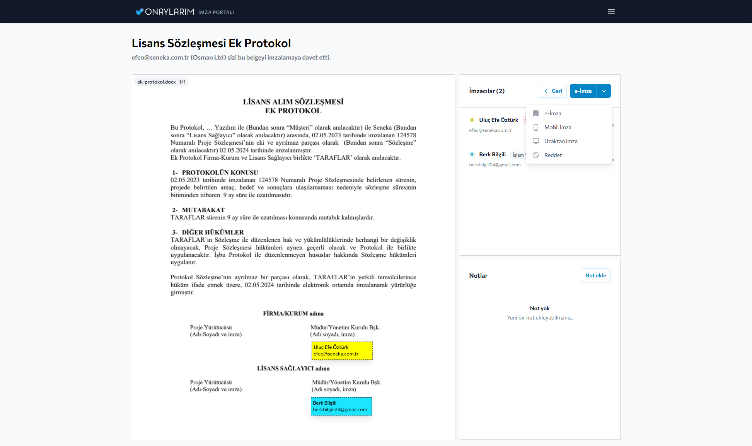Open the ONAYLARIM checkmark logo
752x446 pixels.
(x=139, y=12)
